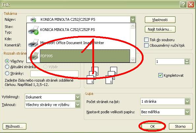This screenshot has width=196, height=133.
Task: Click the help question mark icon
Action: point(183,5)
